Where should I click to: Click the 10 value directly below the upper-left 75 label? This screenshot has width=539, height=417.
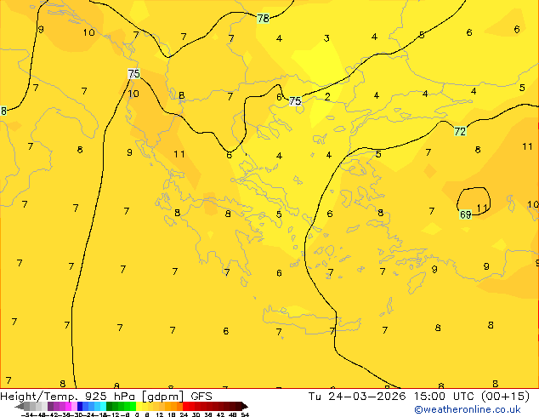click(133, 94)
